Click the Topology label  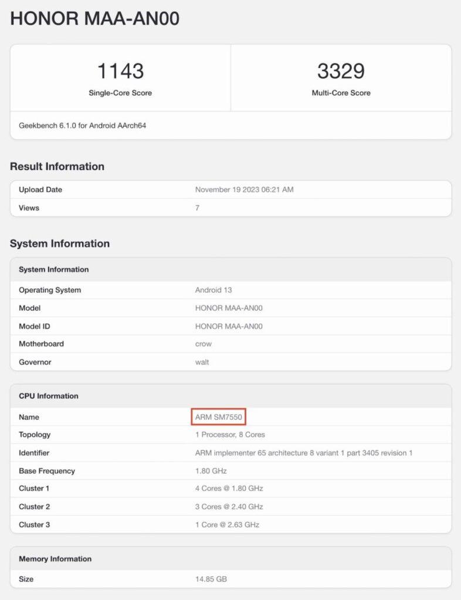tap(35, 435)
